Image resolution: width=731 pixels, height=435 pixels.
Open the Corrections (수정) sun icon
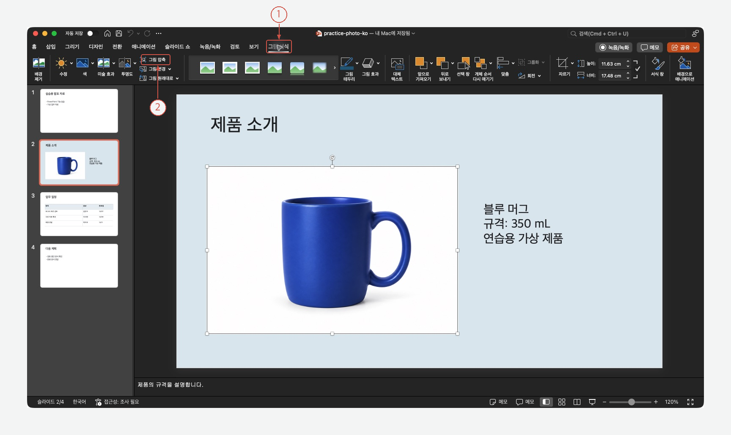click(x=61, y=63)
